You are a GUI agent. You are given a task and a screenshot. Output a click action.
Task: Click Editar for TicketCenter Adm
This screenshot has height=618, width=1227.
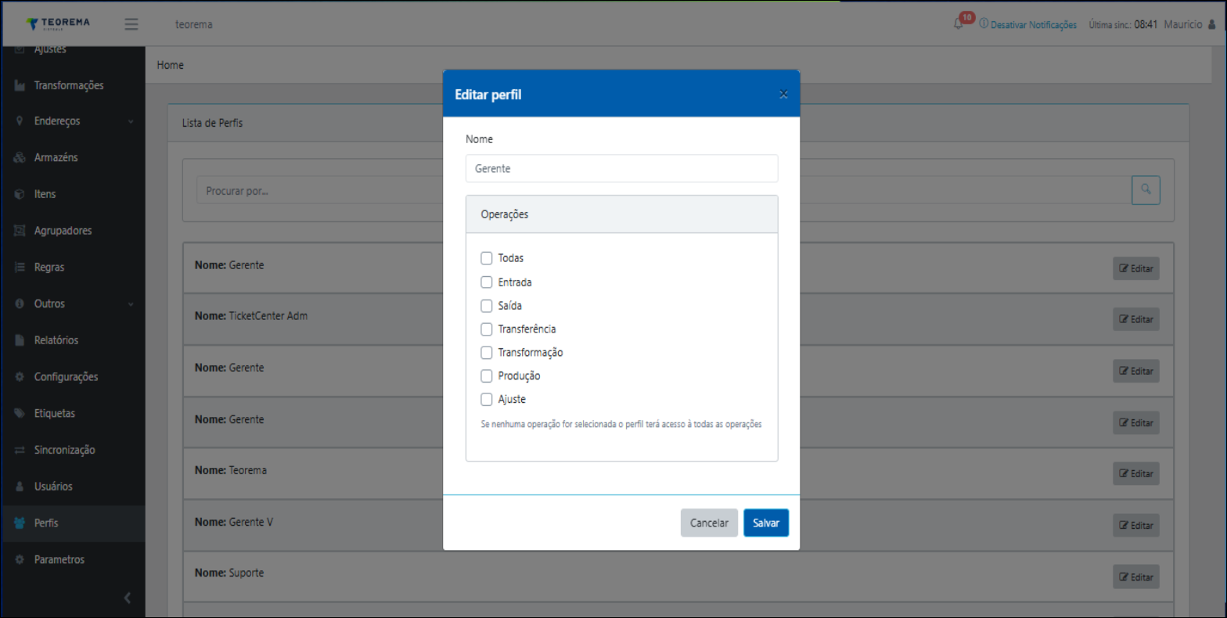pyautogui.click(x=1136, y=319)
